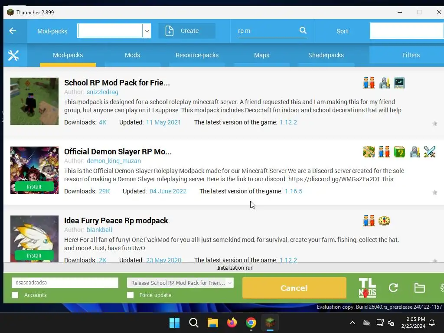The height and width of the screenshot is (333, 444).
Task: Switch to the Maps tab
Action: tap(261, 55)
